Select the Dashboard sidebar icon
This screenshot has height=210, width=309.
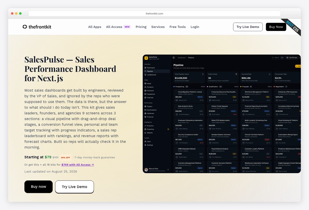(x=145, y=68)
